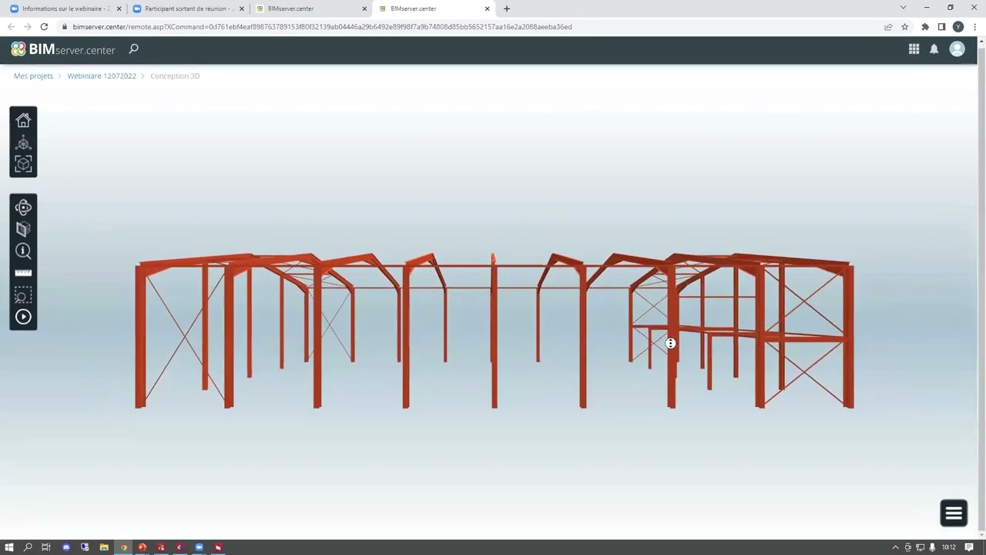Toggle the Chrome side panel

click(x=941, y=26)
